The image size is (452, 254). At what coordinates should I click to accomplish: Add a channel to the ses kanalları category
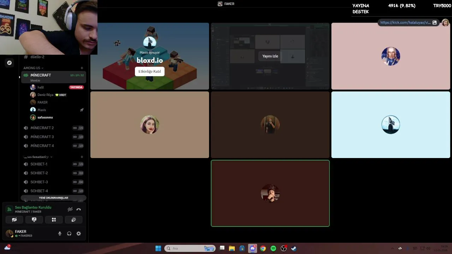pos(82,157)
